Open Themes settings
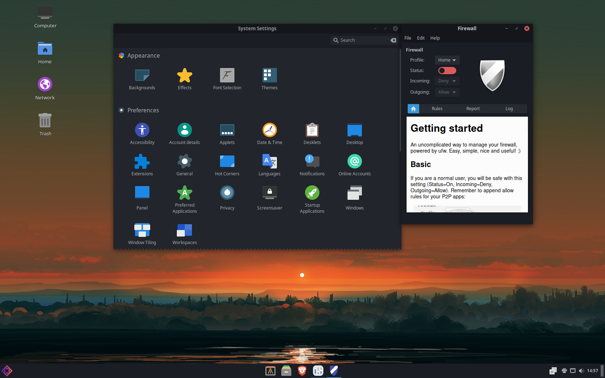The image size is (605, 378). pyautogui.click(x=269, y=79)
